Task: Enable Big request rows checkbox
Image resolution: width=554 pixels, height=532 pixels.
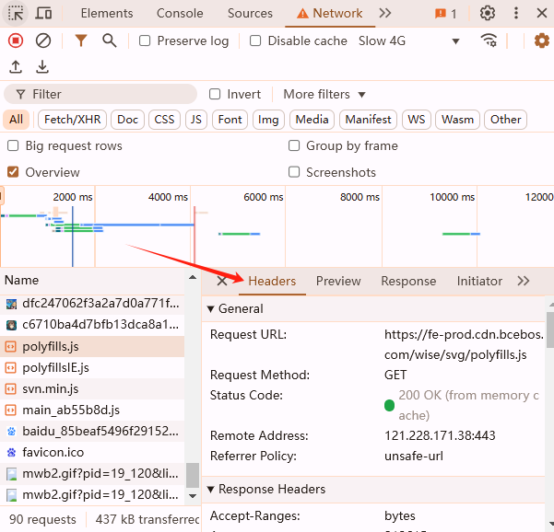Action: click(x=13, y=145)
